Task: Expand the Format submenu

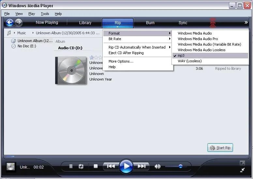Action: point(137,33)
